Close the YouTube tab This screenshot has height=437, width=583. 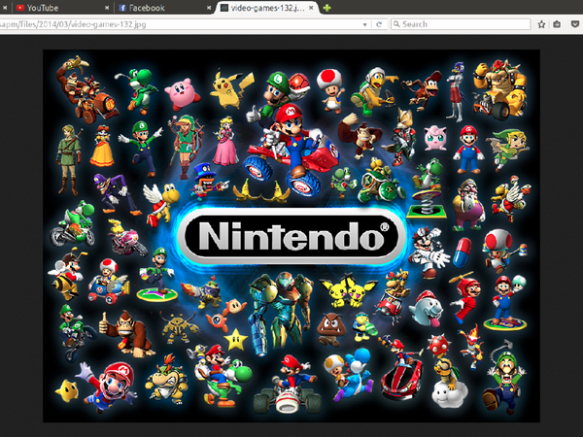pos(107,8)
